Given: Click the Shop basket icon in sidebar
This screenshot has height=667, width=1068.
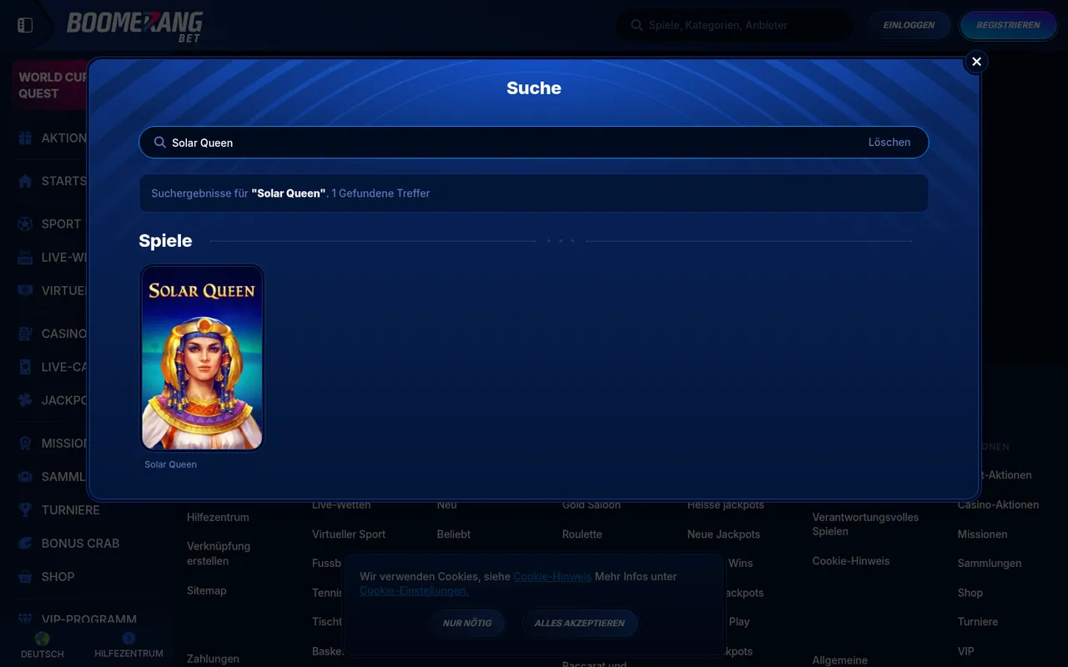Looking at the screenshot, I should pos(25,577).
